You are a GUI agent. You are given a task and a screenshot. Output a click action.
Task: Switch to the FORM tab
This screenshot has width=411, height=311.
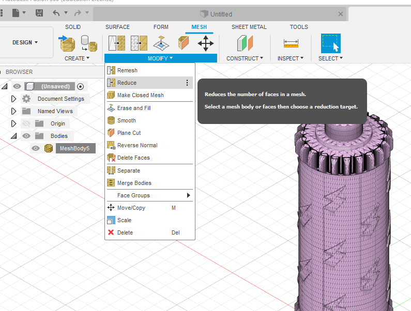point(161,27)
